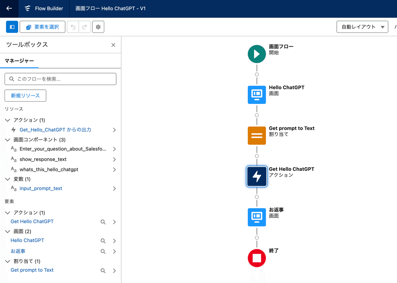
Task: Collapse the 画面コンポーネント (3) section
Action: [8, 140]
